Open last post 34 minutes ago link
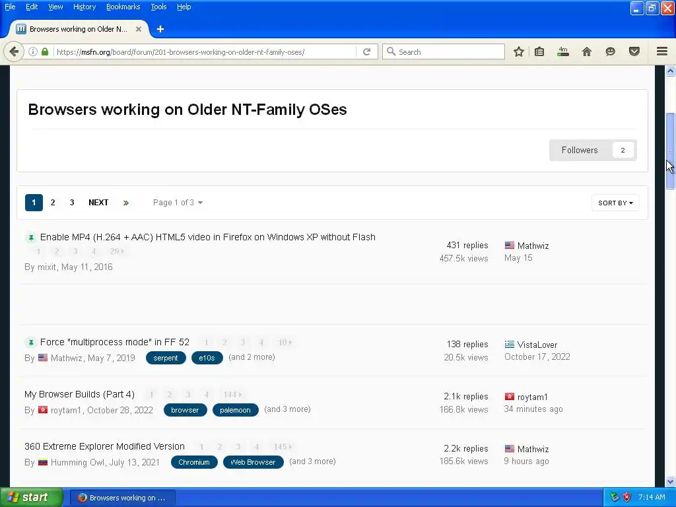 [x=533, y=409]
